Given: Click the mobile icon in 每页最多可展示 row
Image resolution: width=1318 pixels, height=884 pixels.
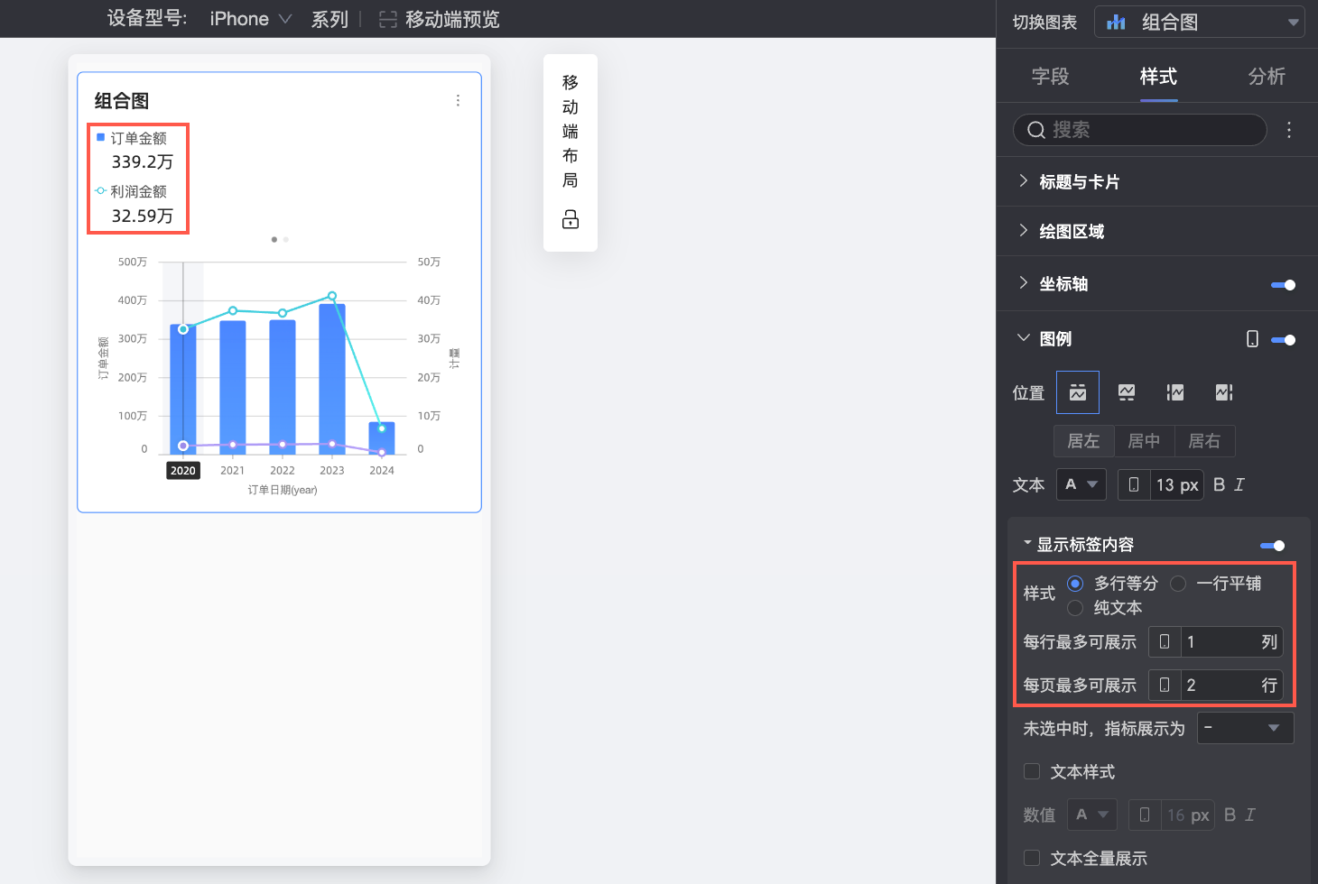Looking at the screenshot, I should (x=1165, y=685).
